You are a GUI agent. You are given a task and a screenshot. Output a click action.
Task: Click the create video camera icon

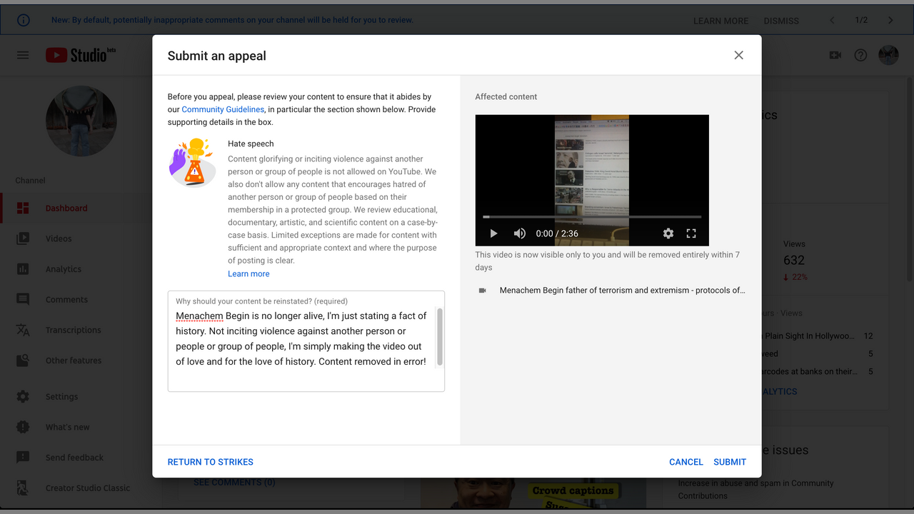(835, 55)
